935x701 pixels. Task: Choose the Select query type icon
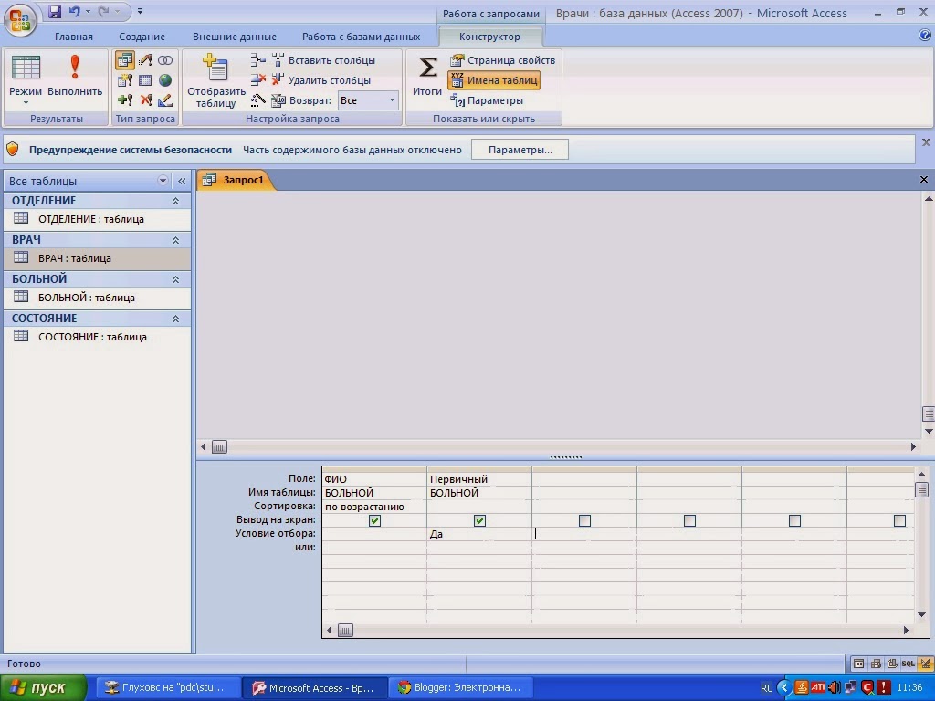[124, 60]
